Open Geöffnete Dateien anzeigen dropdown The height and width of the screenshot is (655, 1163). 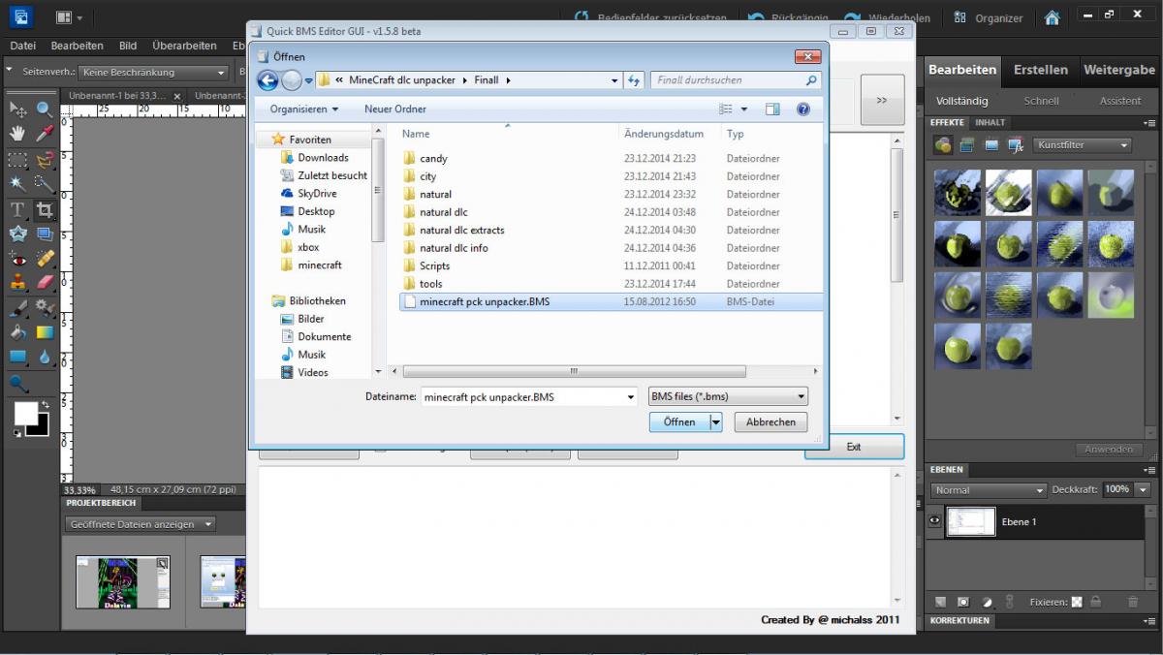[141, 524]
